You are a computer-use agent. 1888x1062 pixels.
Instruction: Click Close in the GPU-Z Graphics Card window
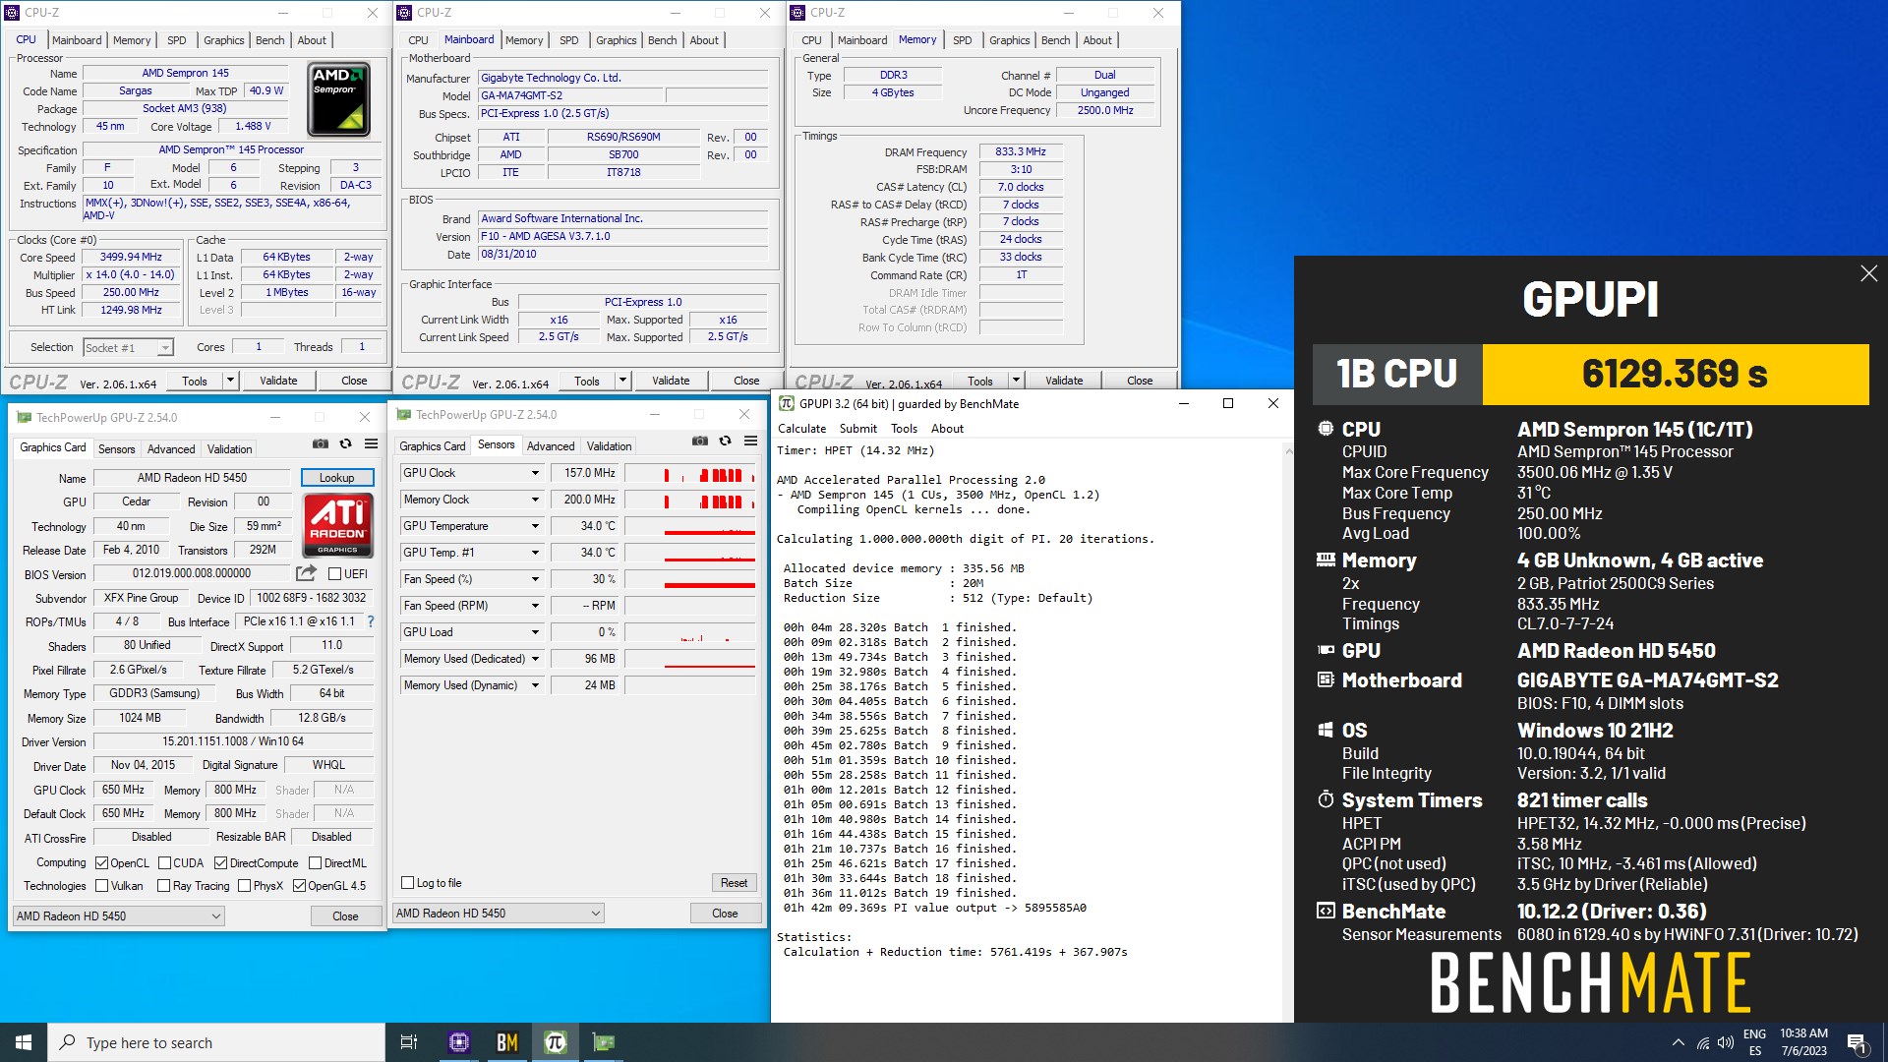point(345,916)
